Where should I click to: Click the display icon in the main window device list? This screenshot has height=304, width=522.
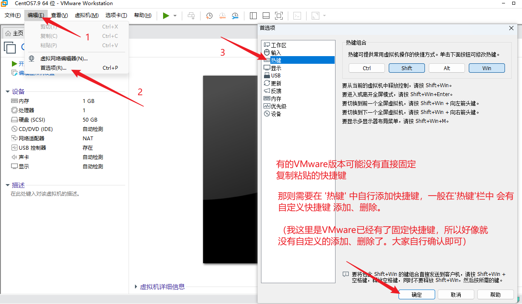[x=14, y=166]
